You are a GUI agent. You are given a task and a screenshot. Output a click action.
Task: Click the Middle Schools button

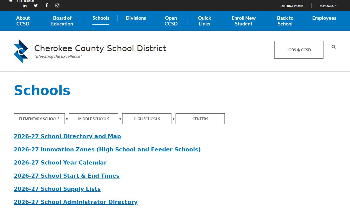click(94, 119)
